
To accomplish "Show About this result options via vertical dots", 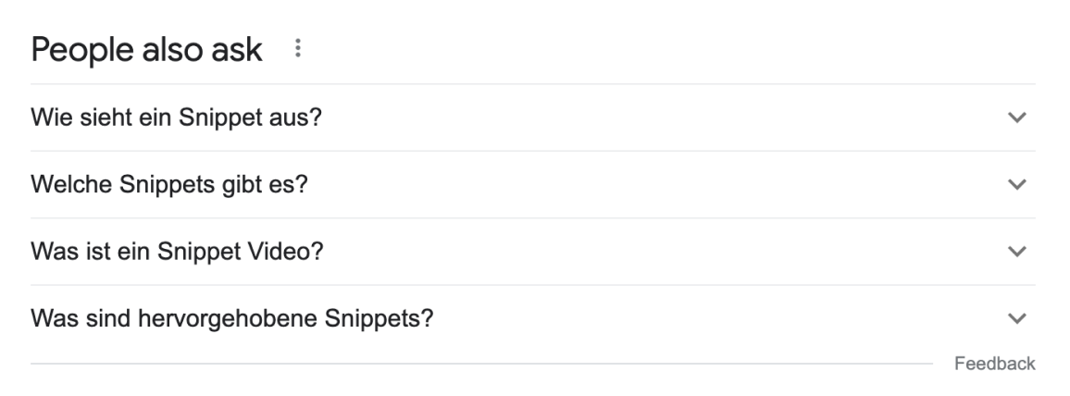I will (x=297, y=48).
